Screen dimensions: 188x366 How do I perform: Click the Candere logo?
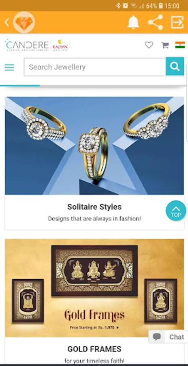pos(27,45)
